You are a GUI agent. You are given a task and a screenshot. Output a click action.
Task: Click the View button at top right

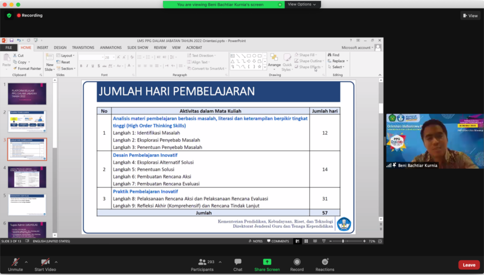click(x=470, y=16)
